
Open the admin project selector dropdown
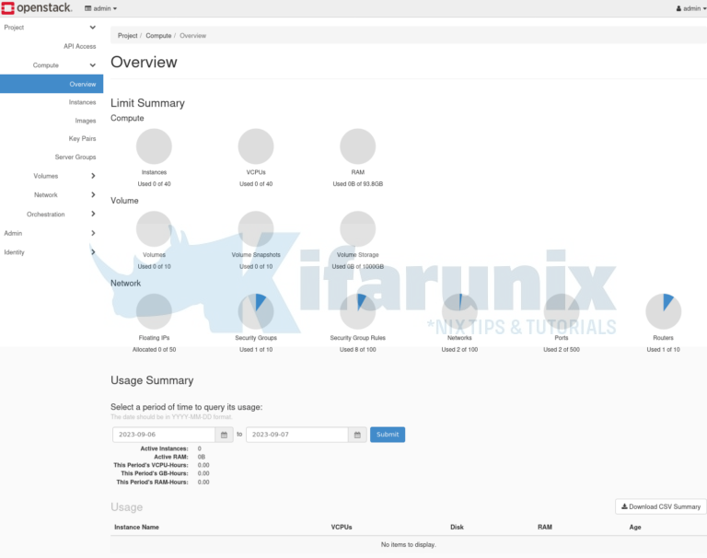(x=101, y=8)
